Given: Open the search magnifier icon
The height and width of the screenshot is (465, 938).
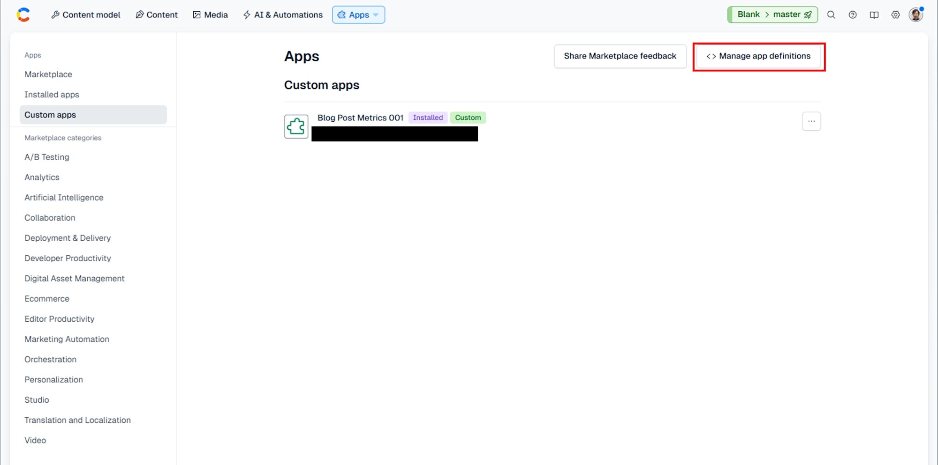Looking at the screenshot, I should pos(831,15).
